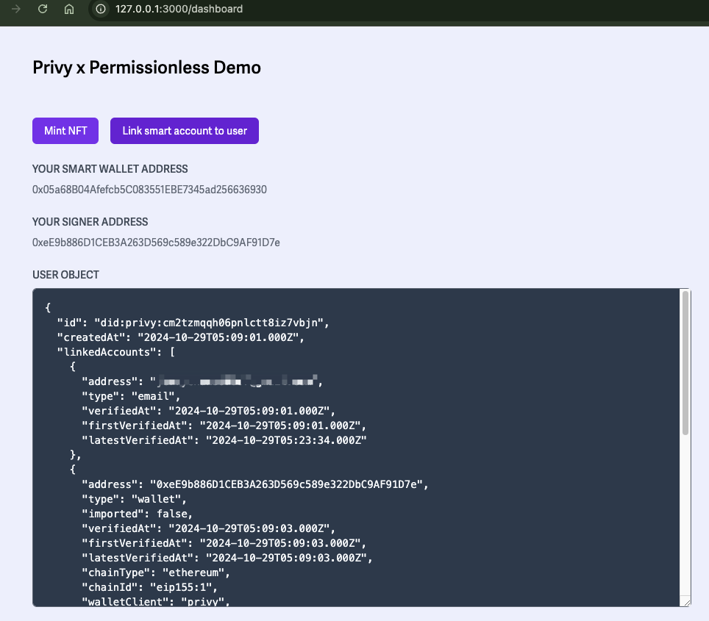Click "latestVerifiedAt" 05:23:34 line
The width and height of the screenshot is (709, 621).
click(x=224, y=440)
